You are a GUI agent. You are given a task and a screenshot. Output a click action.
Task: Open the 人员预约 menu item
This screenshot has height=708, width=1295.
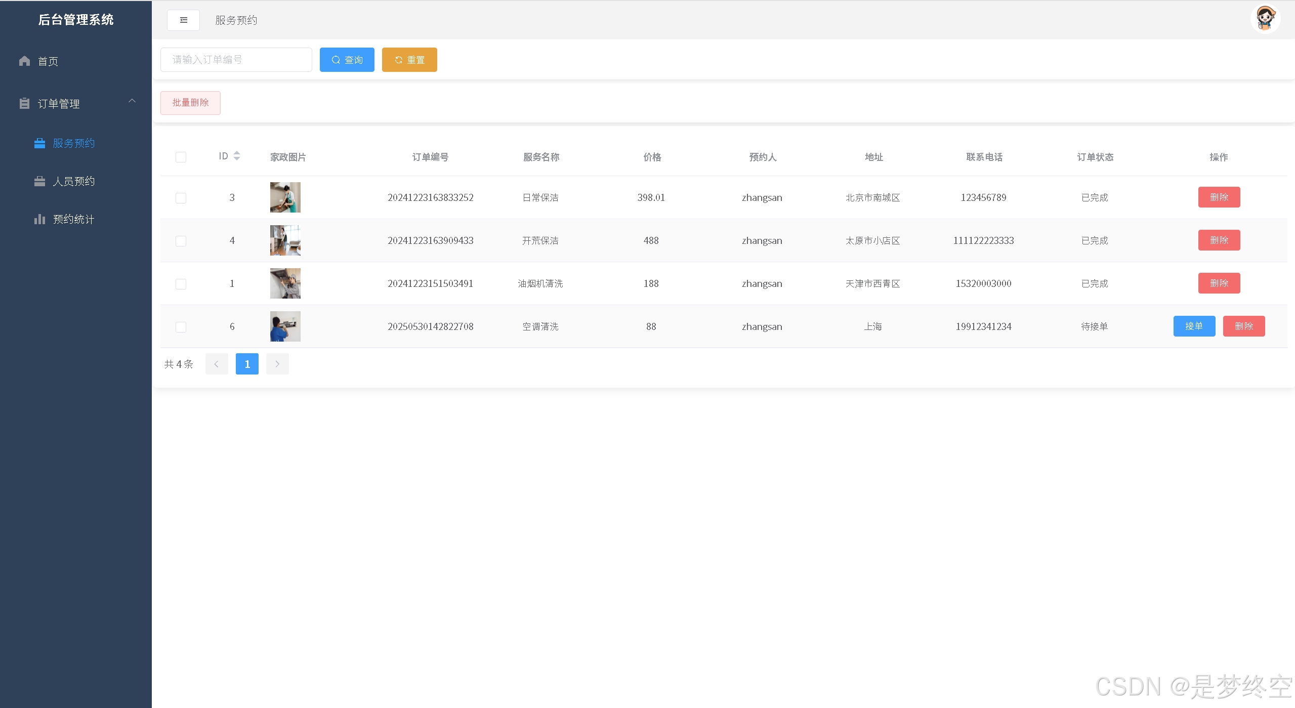tap(73, 181)
